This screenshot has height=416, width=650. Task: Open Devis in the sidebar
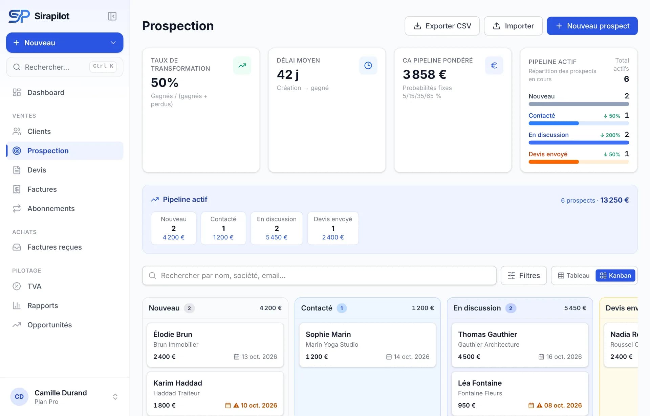coord(65,170)
